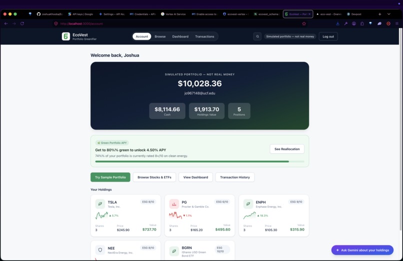Click the wrench devtools icon

point(346,23)
